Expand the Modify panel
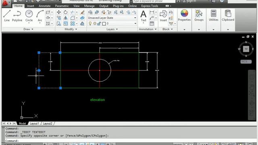 coord(71,29)
